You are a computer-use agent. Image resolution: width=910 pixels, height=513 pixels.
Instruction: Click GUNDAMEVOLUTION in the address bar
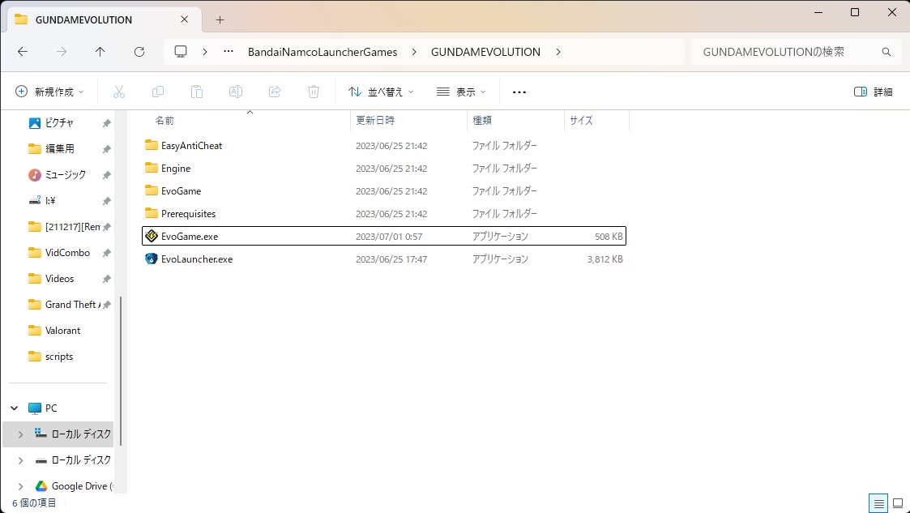pyautogui.click(x=485, y=52)
